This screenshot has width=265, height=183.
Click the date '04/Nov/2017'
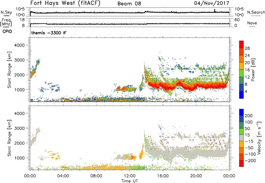[212, 3]
